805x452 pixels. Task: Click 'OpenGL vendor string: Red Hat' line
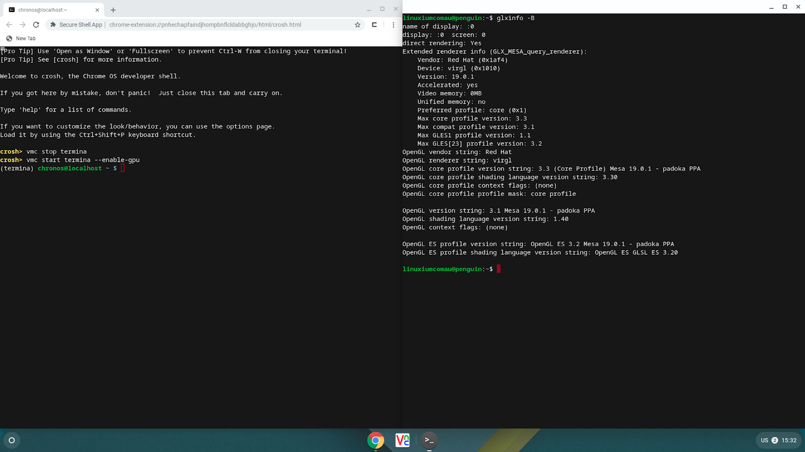[x=457, y=152]
